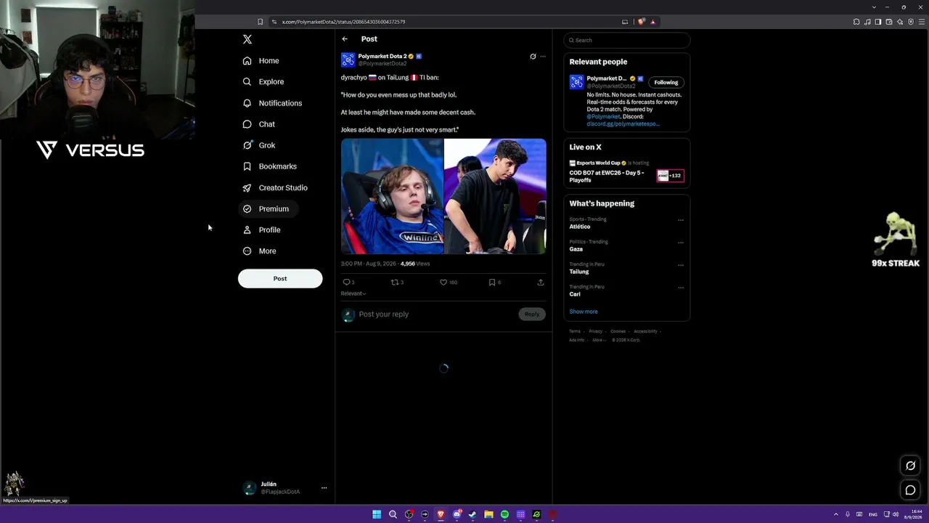
Task: Open Bookmarks in the sidebar
Action: [270, 166]
